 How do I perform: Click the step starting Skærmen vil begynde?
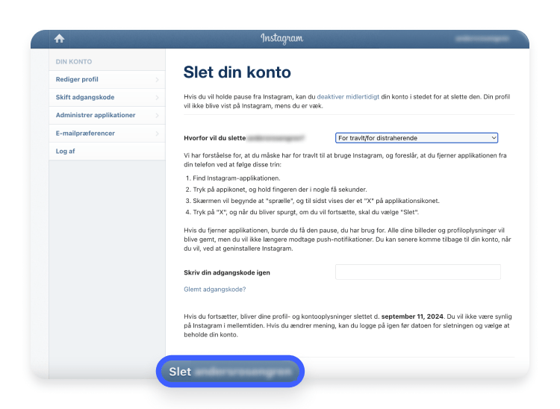[316, 201]
